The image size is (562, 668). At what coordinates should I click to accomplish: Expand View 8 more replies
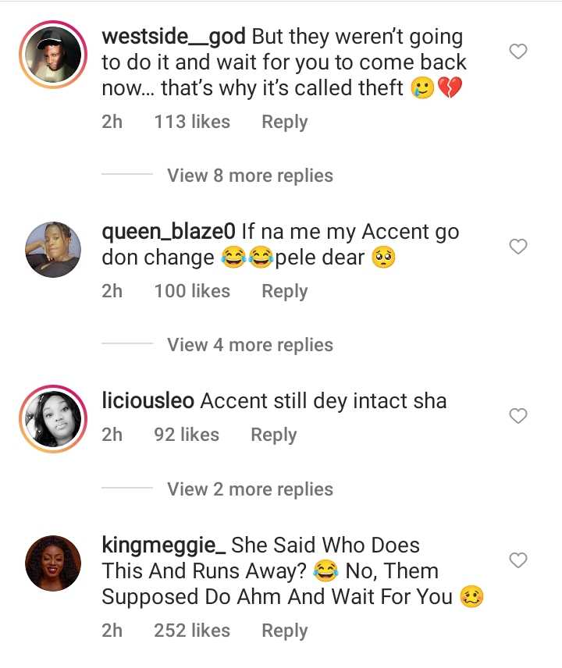(x=250, y=176)
